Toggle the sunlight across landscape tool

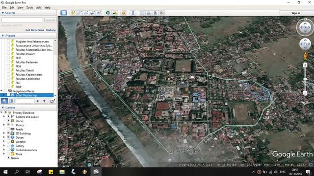114,13
